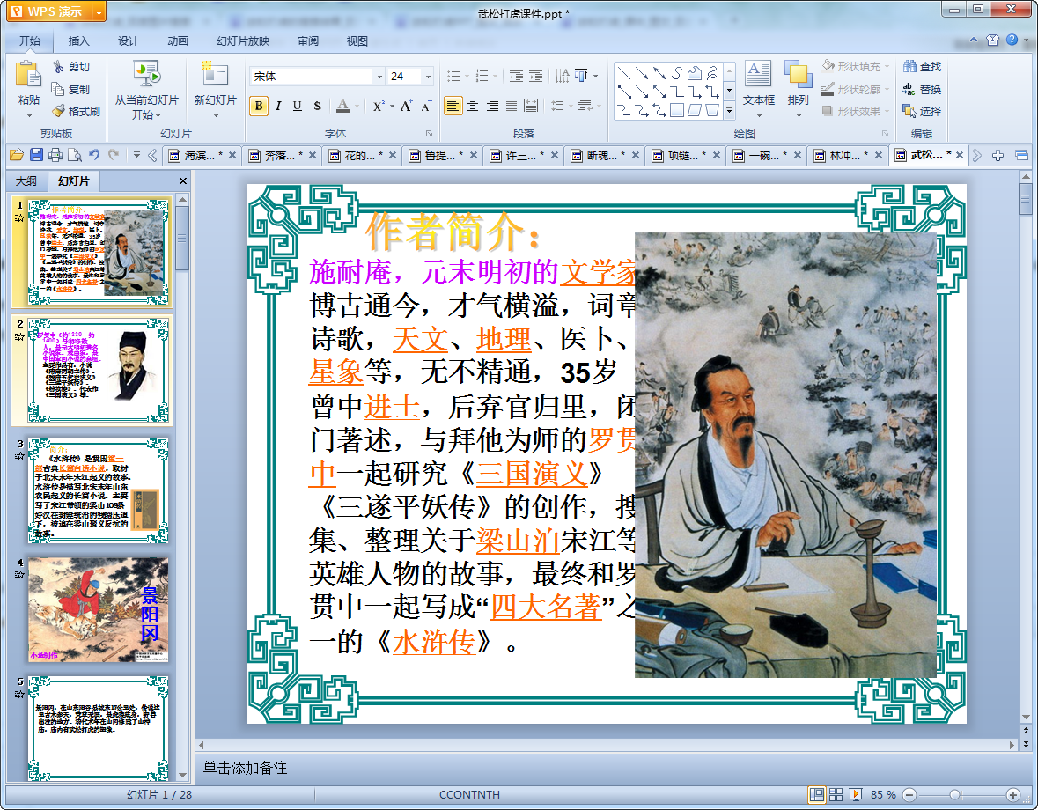The image size is (1038, 810).
Task: Toggle justified text alignment
Action: pyautogui.click(x=512, y=106)
